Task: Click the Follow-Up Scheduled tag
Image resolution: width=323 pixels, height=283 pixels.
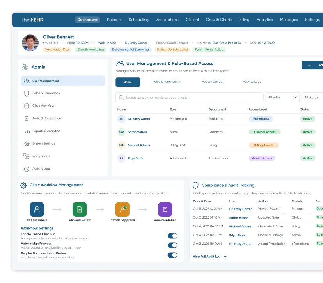Action: [x=172, y=50]
